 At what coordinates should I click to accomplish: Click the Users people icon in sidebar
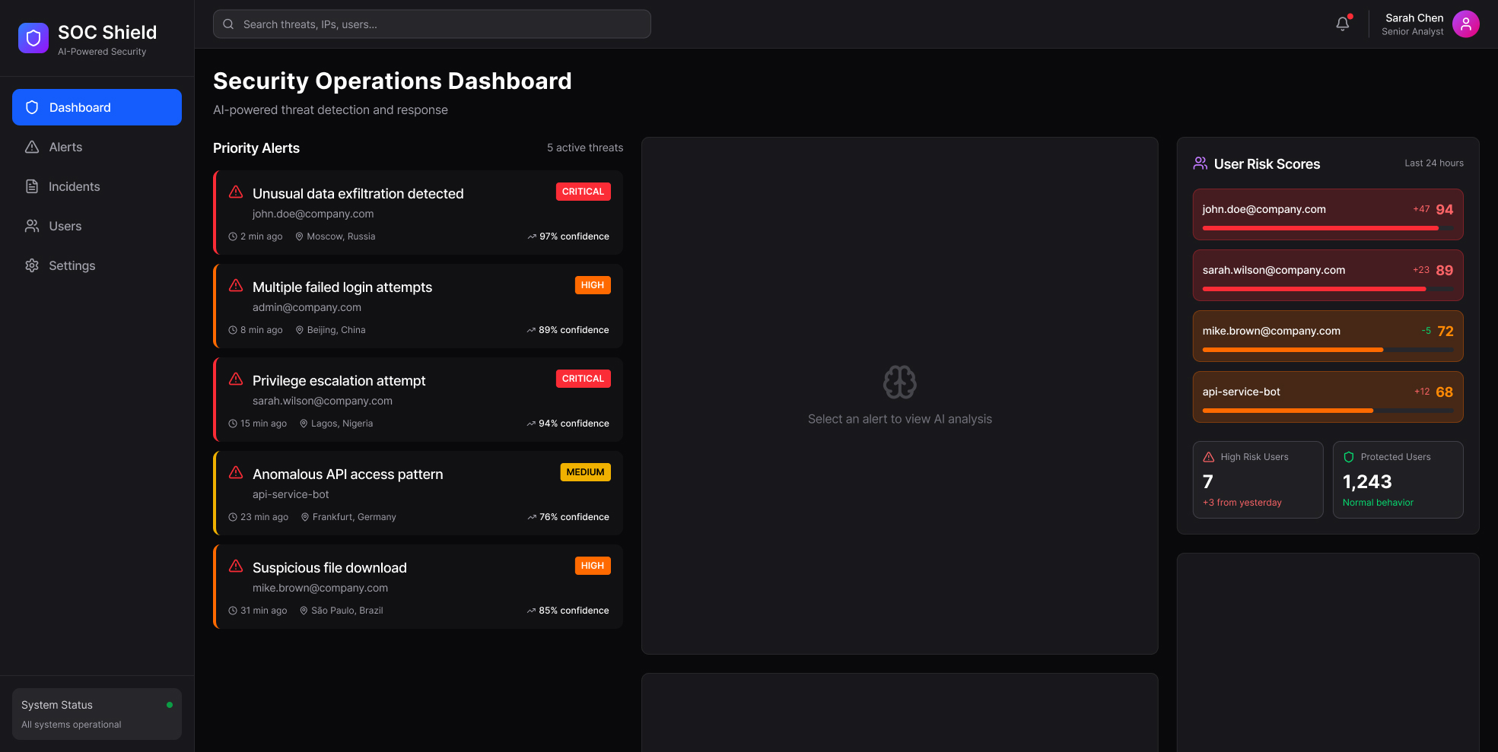click(32, 226)
